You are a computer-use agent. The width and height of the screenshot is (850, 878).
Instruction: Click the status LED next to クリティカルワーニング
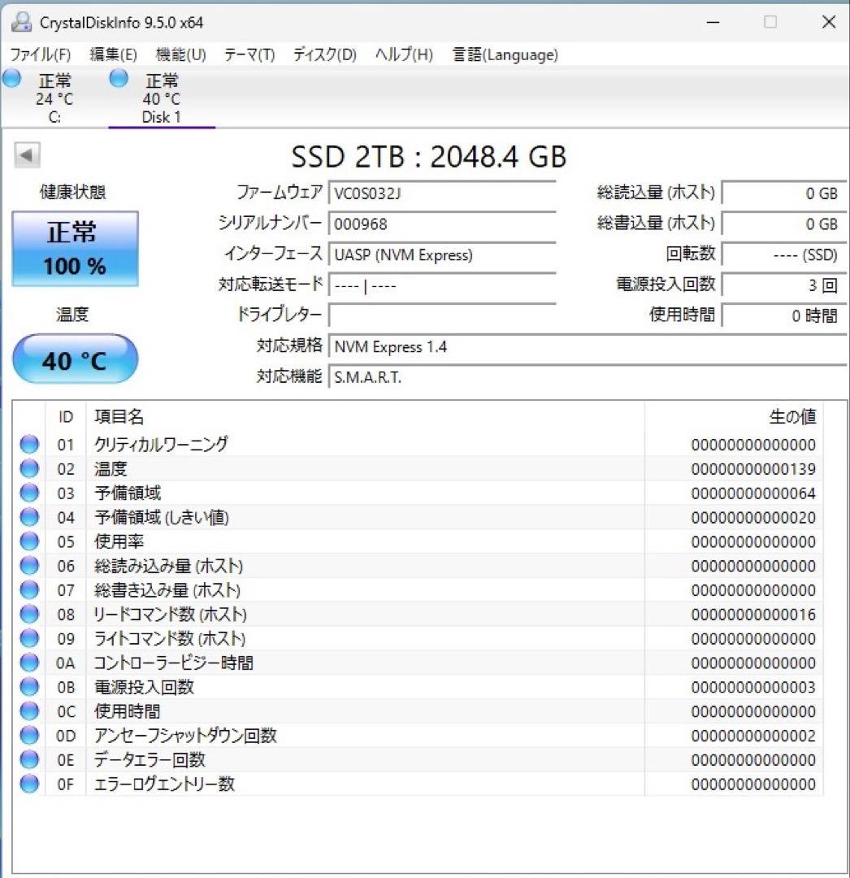(28, 444)
